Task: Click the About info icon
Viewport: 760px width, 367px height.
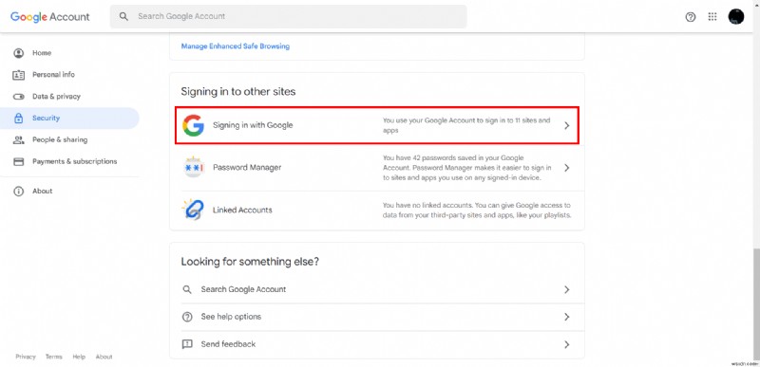Action: pos(18,192)
